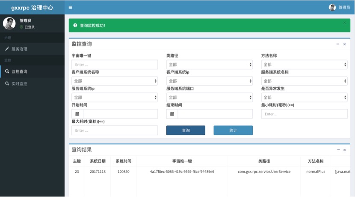Click the 统计 button
This screenshot has height=197, width=355.
tap(233, 130)
